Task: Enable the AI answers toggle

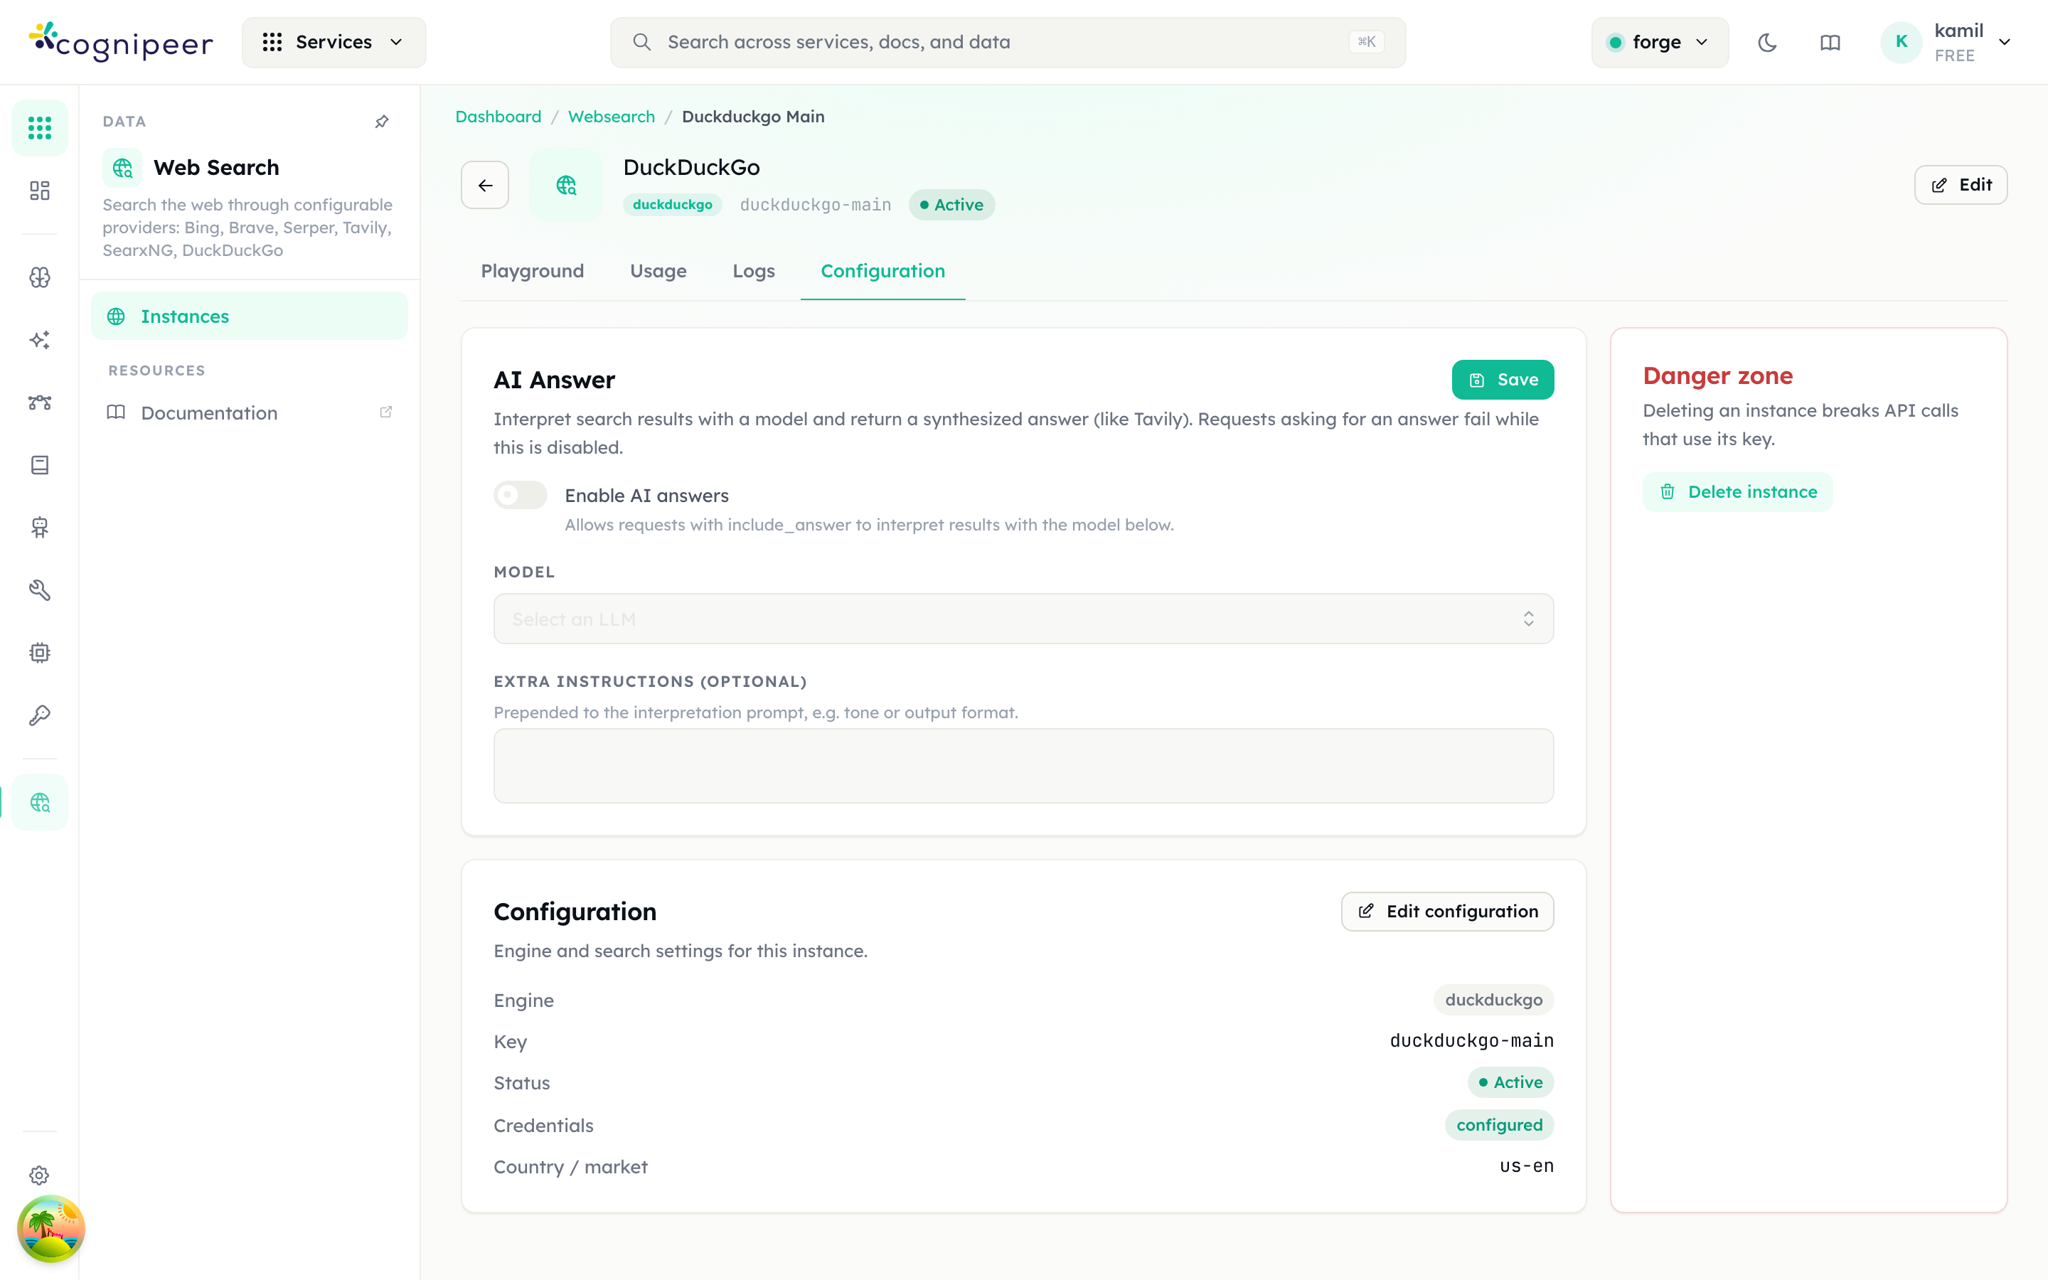Action: [x=521, y=495]
